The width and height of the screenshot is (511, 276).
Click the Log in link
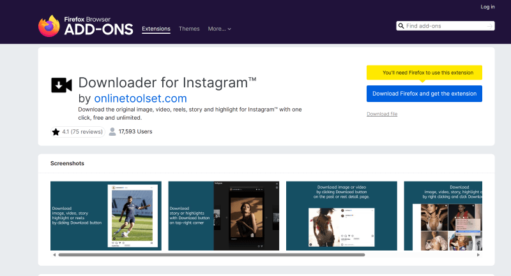point(487,7)
